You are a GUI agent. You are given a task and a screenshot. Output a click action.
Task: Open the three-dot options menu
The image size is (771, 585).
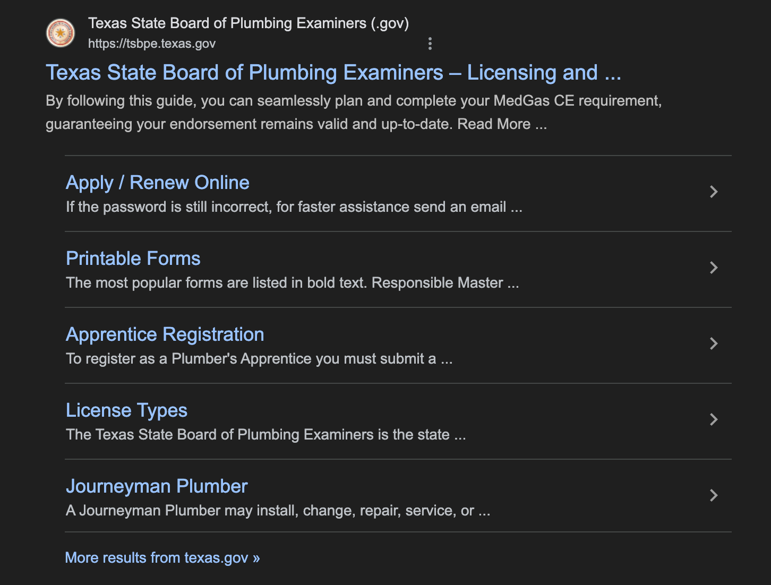click(x=430, y=44)
